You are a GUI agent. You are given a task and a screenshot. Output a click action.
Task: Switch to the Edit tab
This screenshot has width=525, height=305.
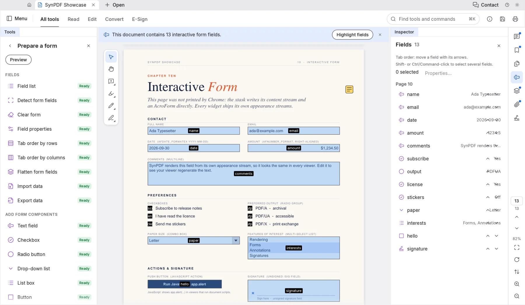tap(92, 19)
